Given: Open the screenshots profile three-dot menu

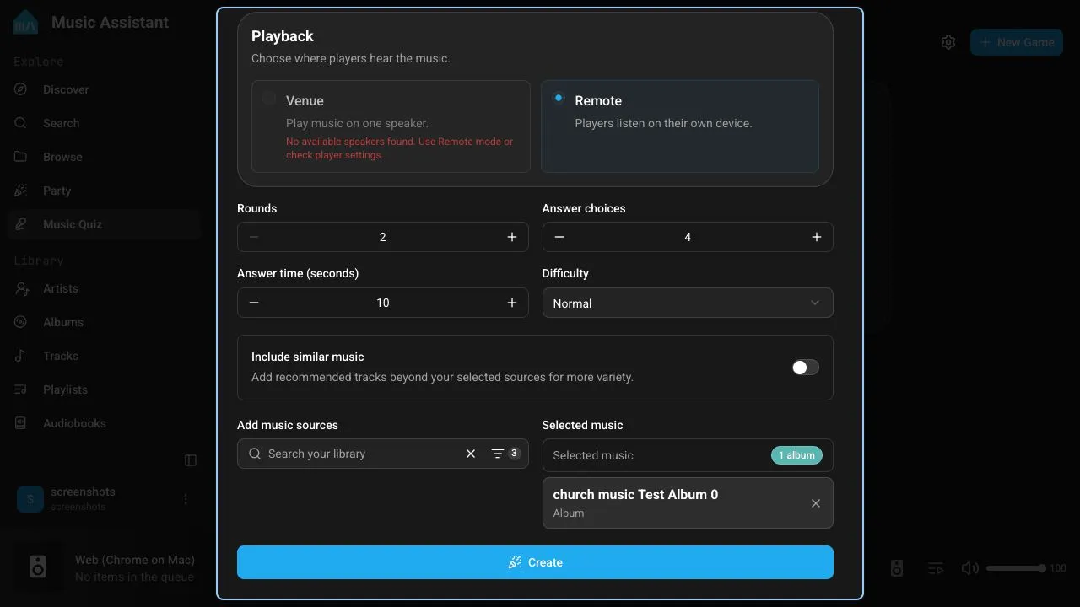Looking at the screenshot, I should point(186,499).
